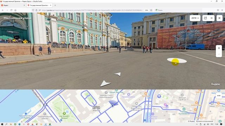Screen dimensions: 225x126
Task: Click the Спиридоновская церковь marker on map
Action: point(45,114)
